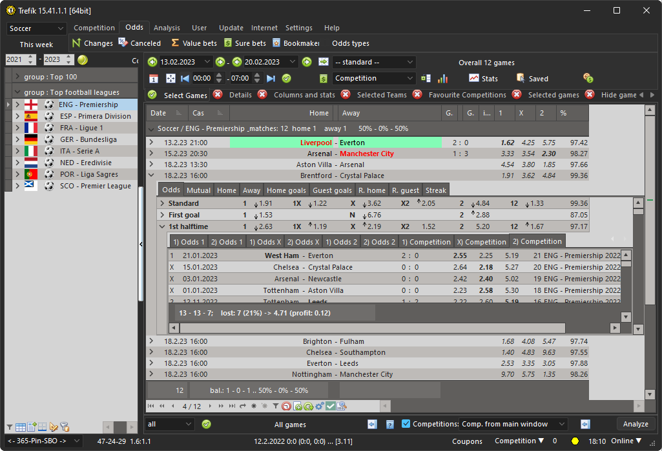The image size is (662, 451).
Task: Open the Soccer sport dropdown
Action: point(36,28)
